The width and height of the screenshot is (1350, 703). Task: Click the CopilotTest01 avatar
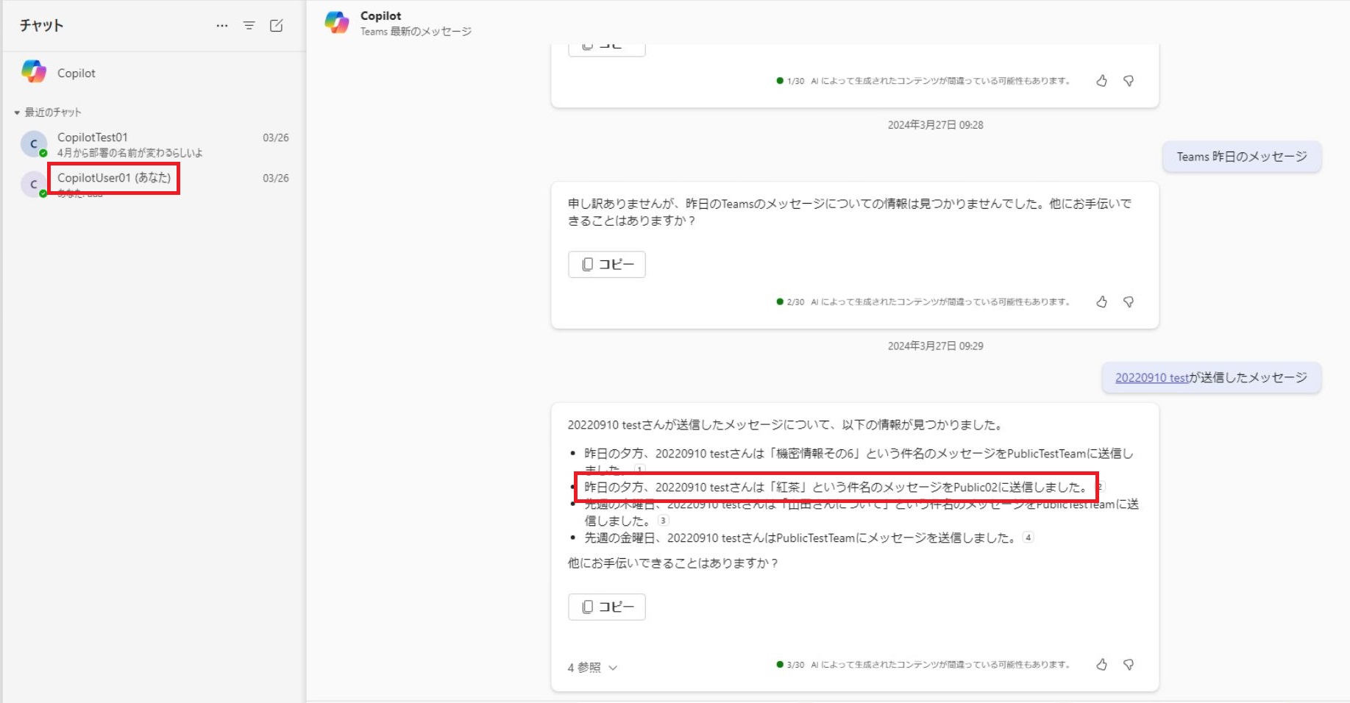click(x=34, y=144)
